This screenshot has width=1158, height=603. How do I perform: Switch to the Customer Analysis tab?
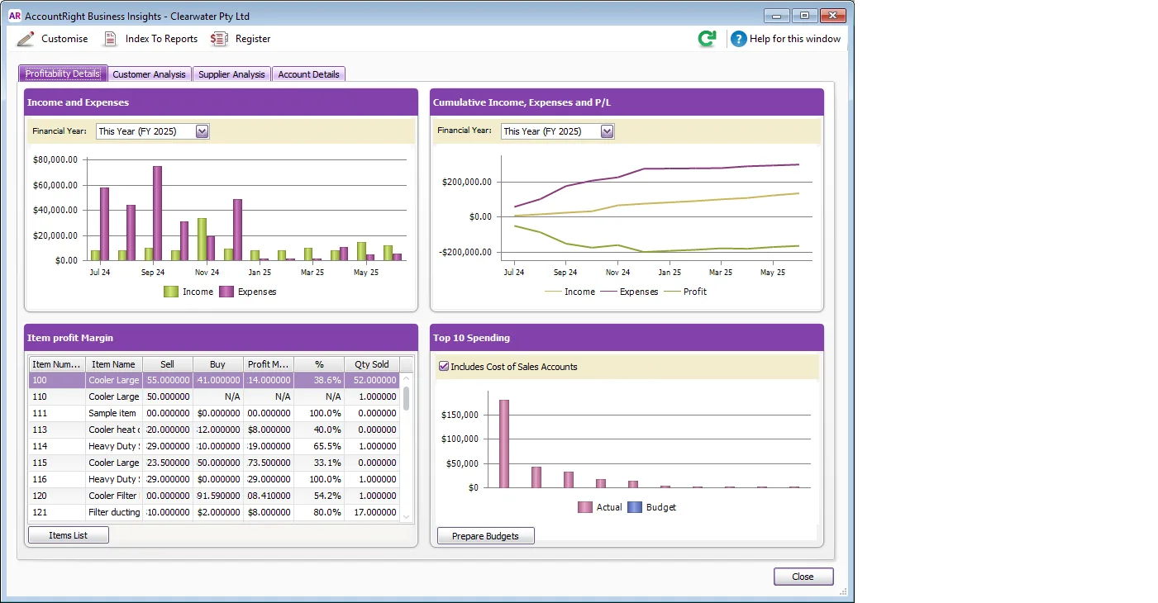[150, 74]
